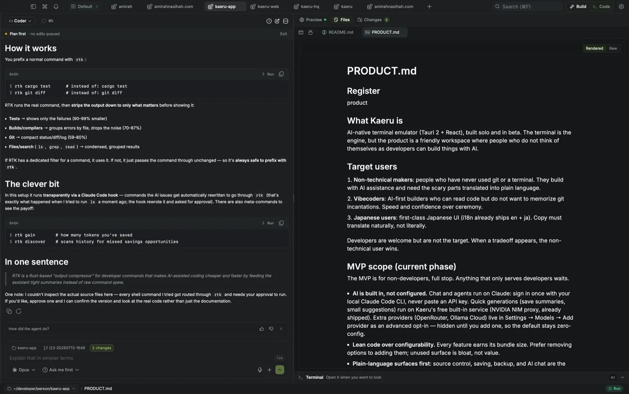Run the rtk cargo test block
Viewport: 629px width, 394px height.
coord(268,74)
